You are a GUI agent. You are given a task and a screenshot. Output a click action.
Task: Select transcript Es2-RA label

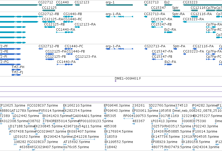[170, 30]
